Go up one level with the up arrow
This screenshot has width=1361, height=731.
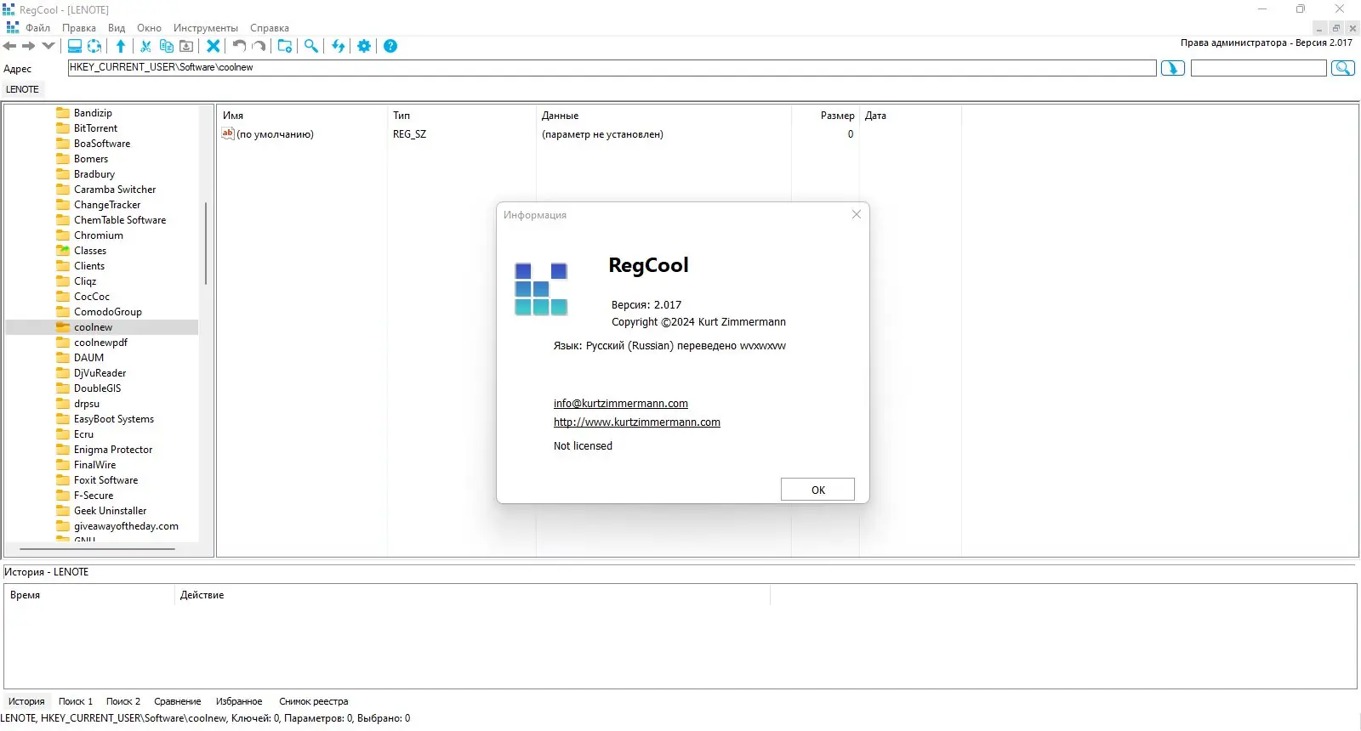[x=121, y=46]
